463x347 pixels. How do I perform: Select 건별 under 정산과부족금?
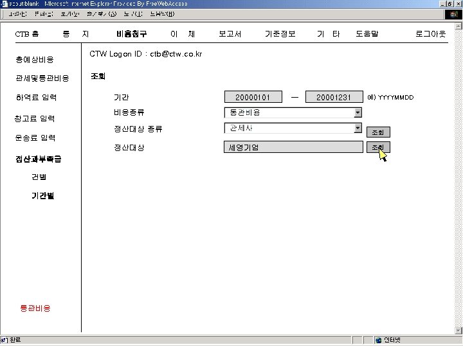pyautogui.click(x=39, y=177)
